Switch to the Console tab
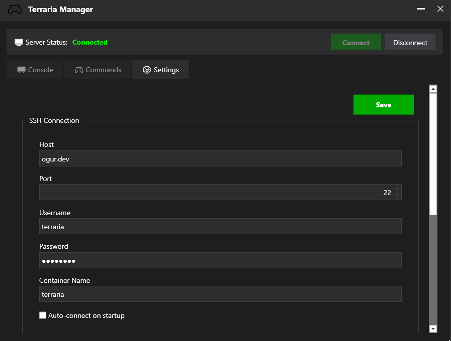The height and width of the screenshot is (341, 451). (35, 70)
